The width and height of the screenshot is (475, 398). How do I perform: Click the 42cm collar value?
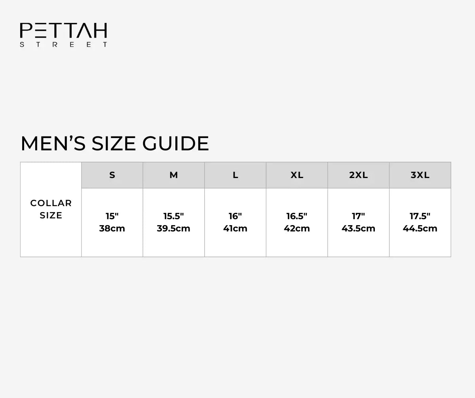[x=297, y=229]
